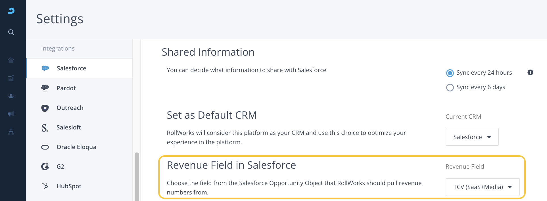Open the G2 integration

(x=60, y=167)
